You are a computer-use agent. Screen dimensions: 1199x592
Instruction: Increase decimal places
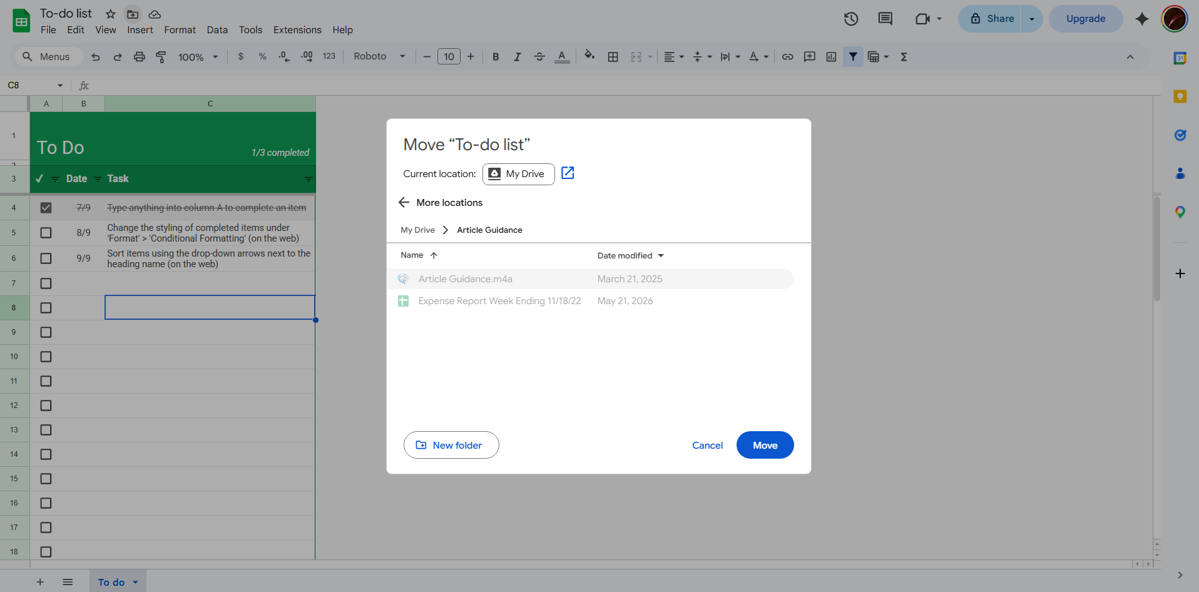307,56
